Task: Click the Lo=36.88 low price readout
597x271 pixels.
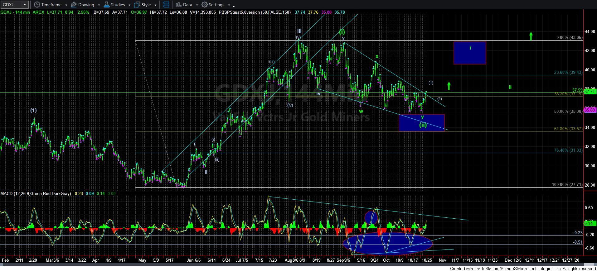Action: point(178,12)
